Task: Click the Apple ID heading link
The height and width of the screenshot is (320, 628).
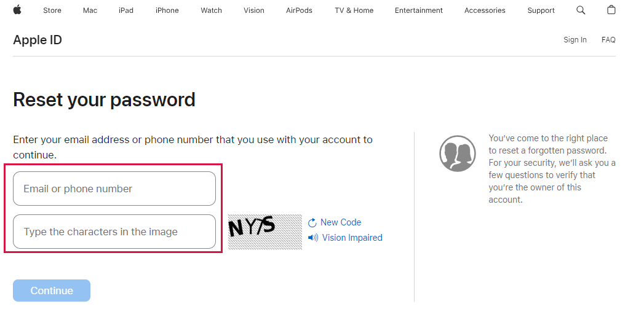Action: click(x=38, y=40)
